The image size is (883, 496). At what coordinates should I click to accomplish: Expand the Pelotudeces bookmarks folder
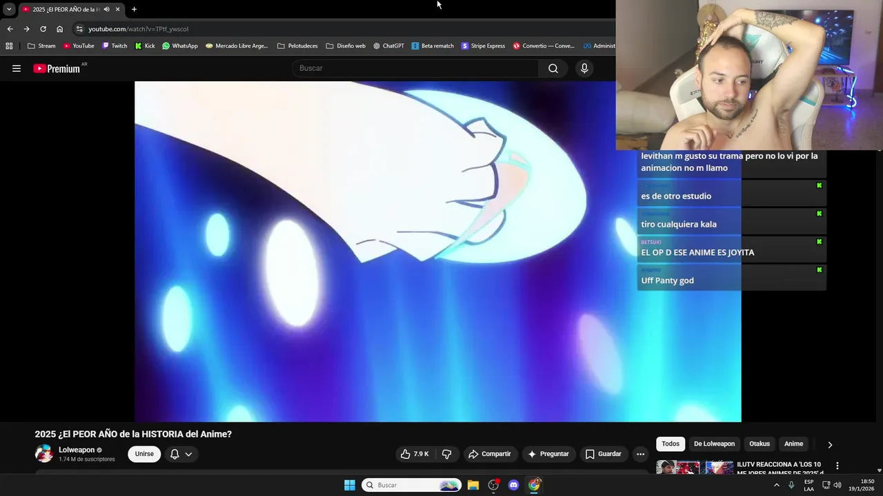(x=297, y=46)
